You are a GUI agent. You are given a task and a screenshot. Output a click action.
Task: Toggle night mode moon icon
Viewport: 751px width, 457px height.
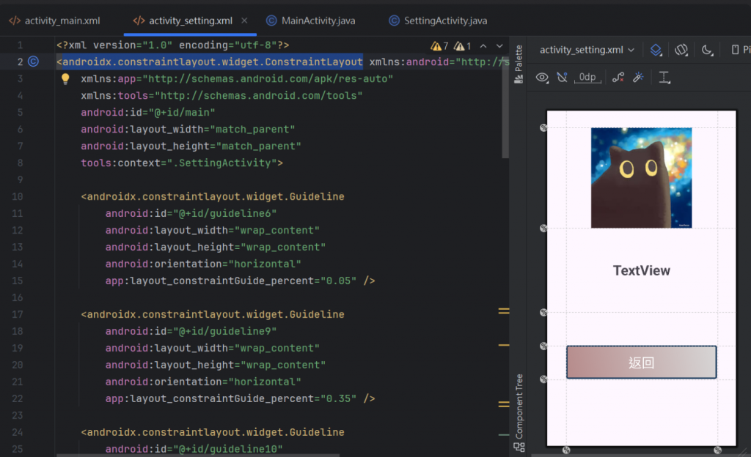pyautogui.click(x=708, y=50)
